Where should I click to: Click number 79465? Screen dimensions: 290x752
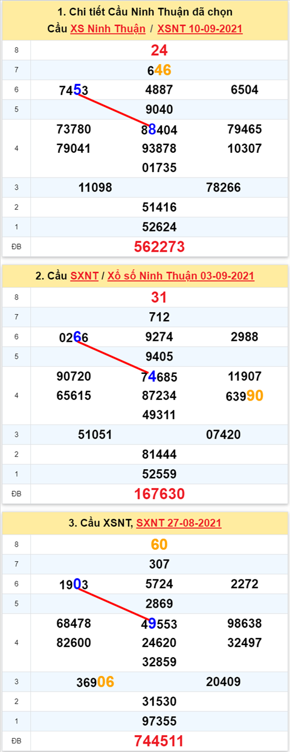245,129
